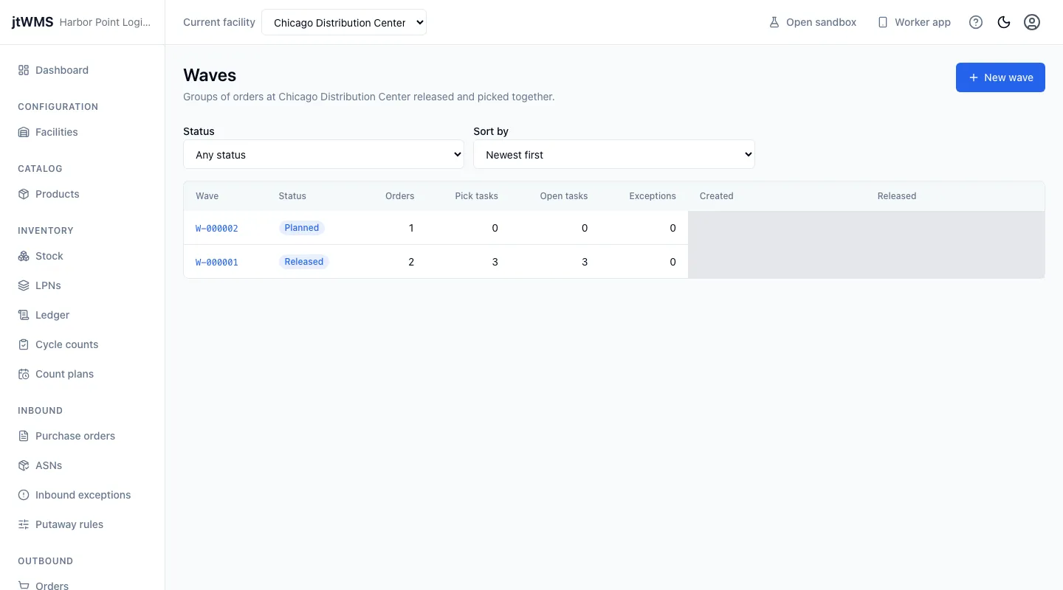Click the Open tasks column header
The width and height of the screenshot is (1063, 590).
click(564, 196)
